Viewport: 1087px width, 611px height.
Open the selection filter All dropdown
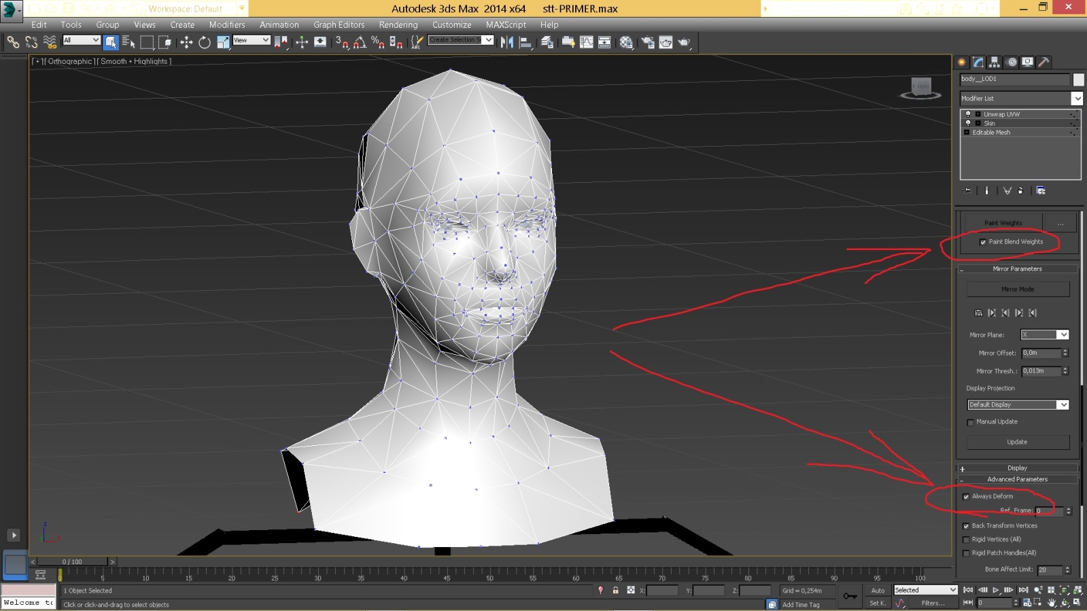click(82, 40)
